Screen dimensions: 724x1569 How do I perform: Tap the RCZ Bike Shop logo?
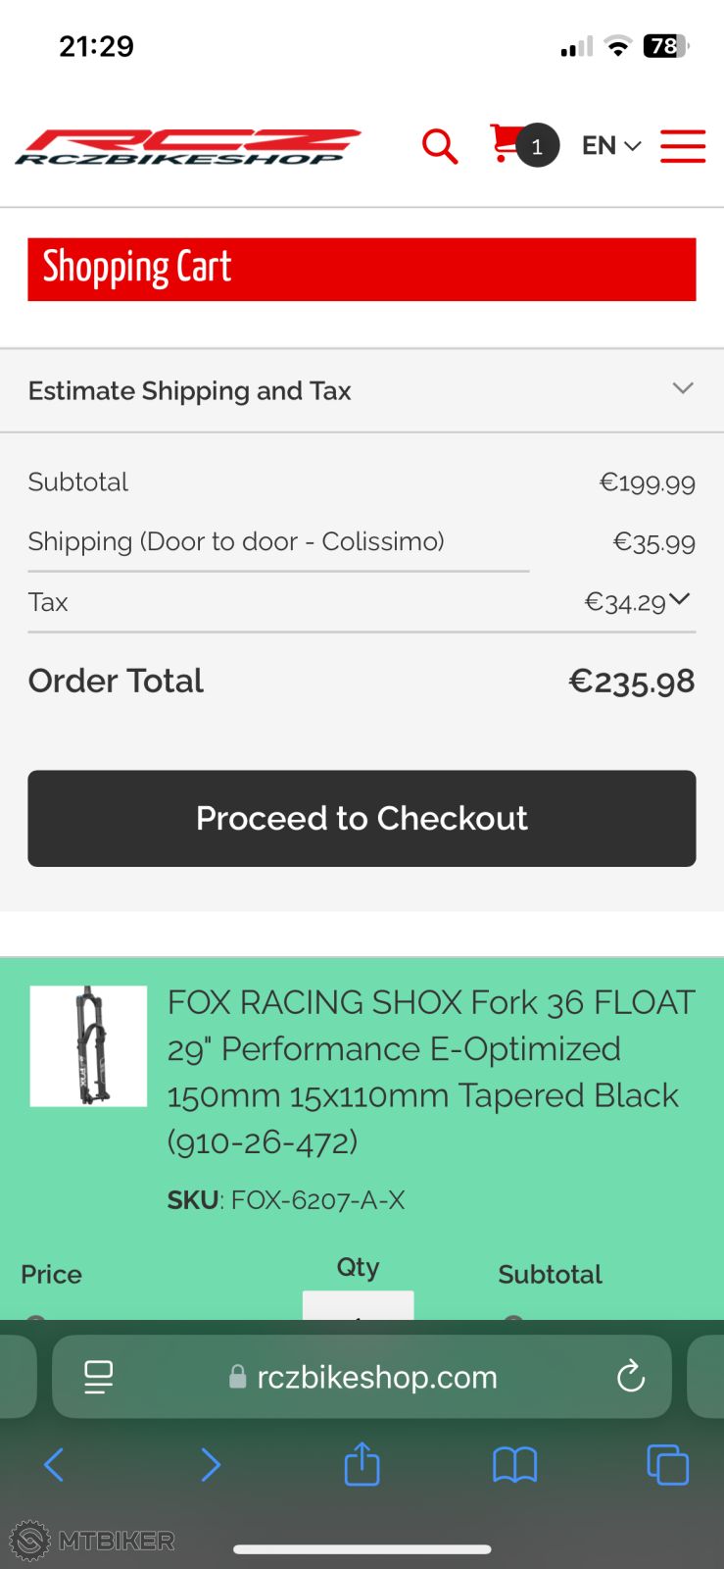click(188, 146)
